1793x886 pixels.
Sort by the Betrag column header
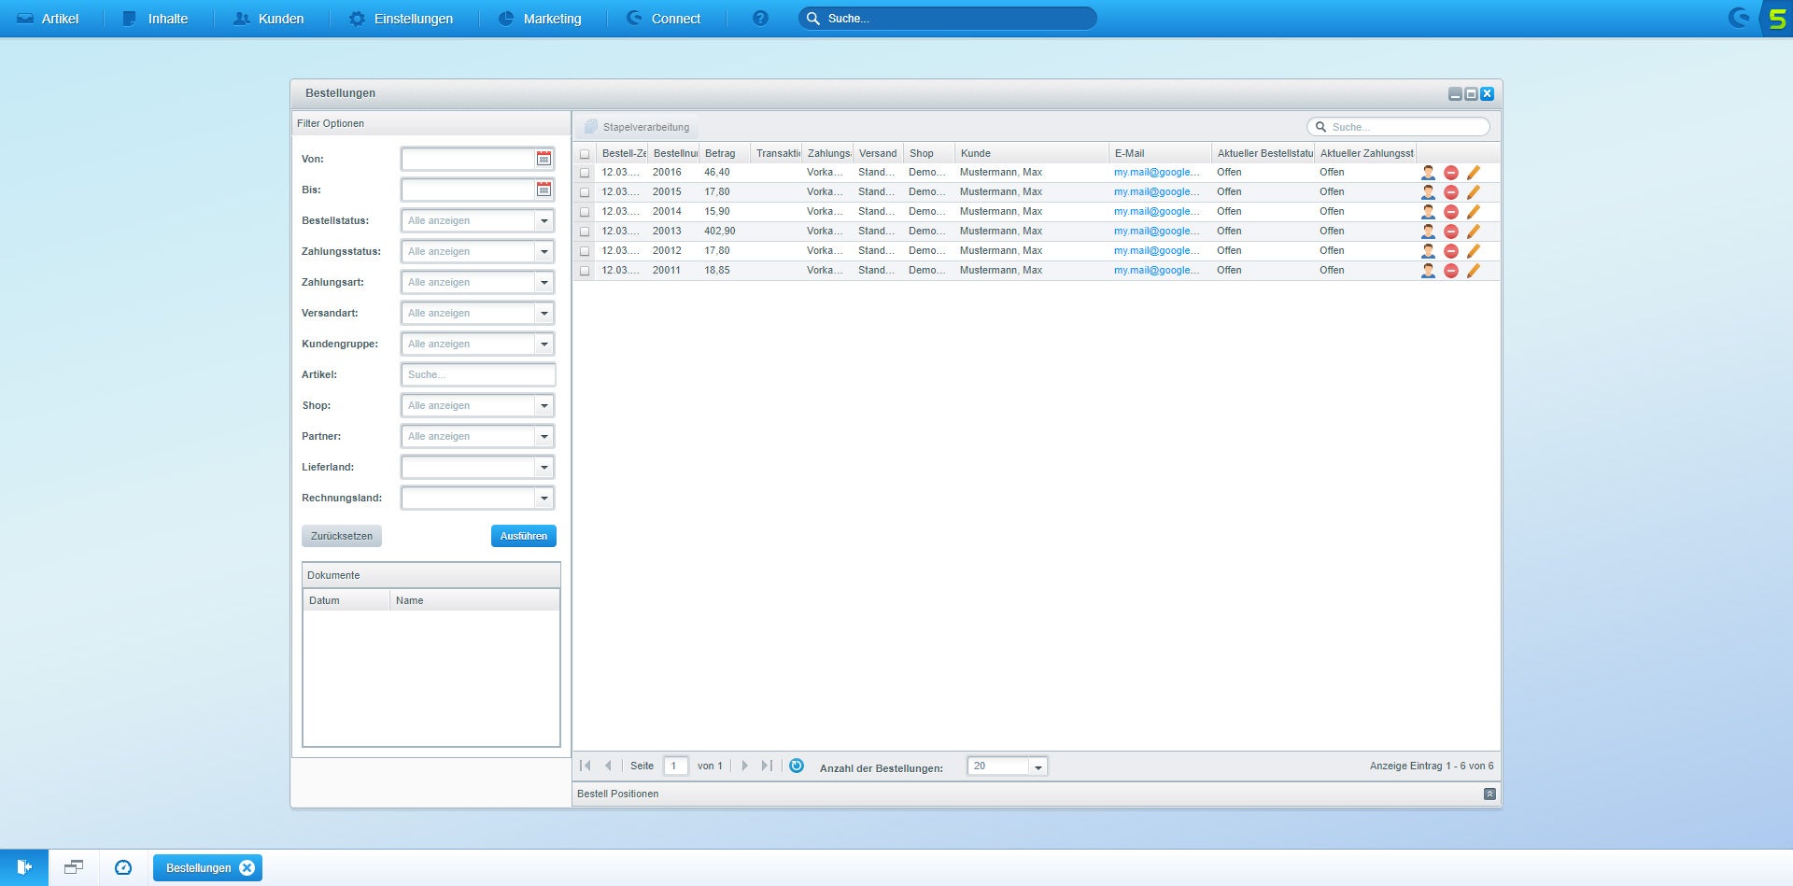pyautogui.click(x=724, y=154)
